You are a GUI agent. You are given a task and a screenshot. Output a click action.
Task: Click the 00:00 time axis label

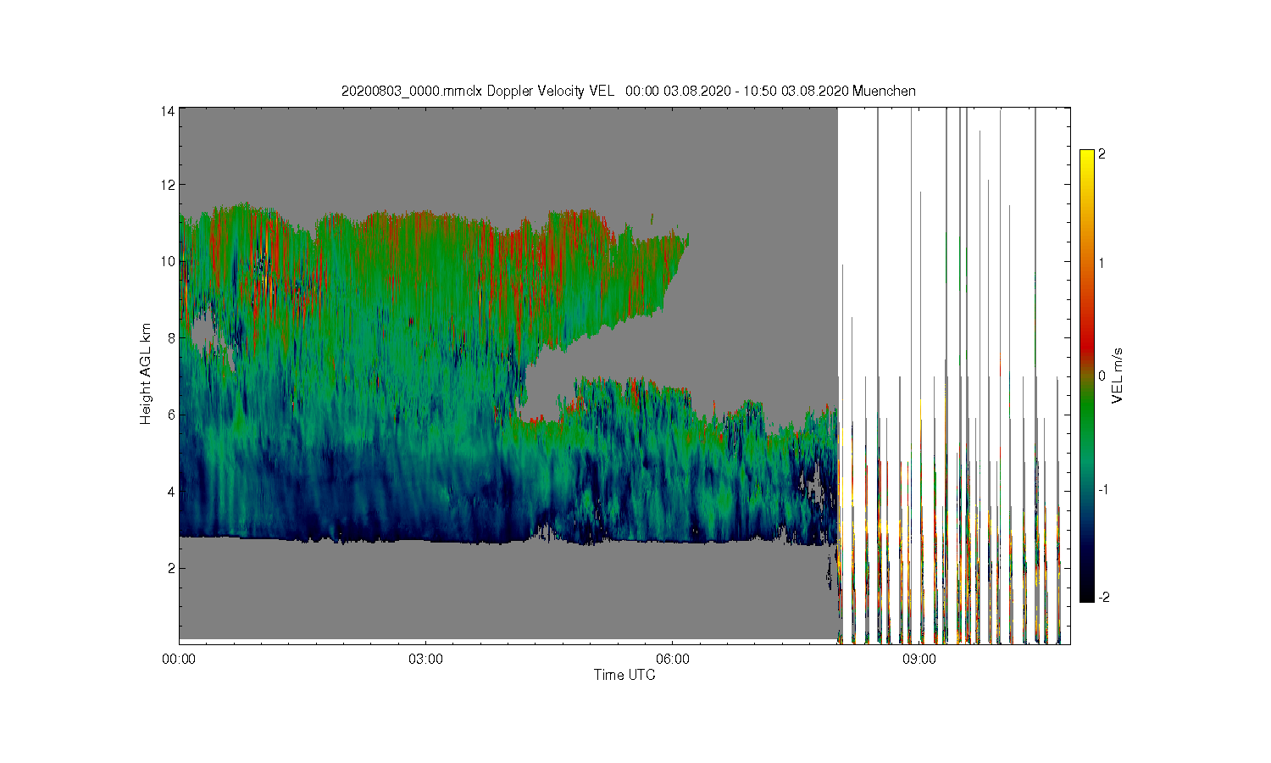click(x=179, y=659)
